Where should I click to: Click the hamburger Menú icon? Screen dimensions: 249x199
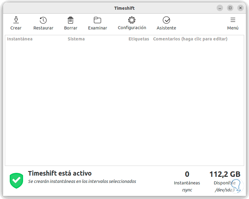coord(233,20)
